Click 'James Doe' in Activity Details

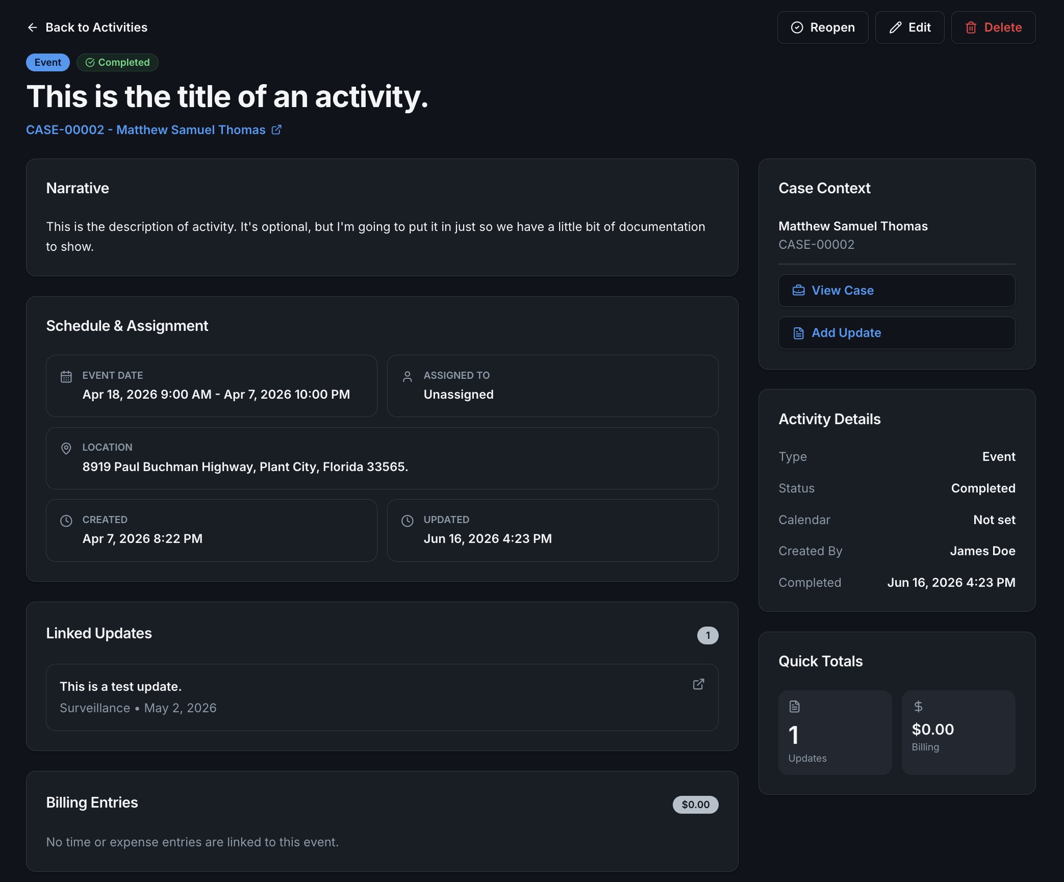click(982, 551)
